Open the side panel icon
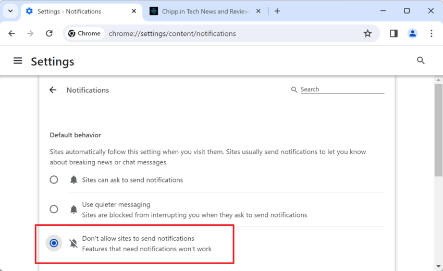443x271 pixels. [x=393, y=34]
